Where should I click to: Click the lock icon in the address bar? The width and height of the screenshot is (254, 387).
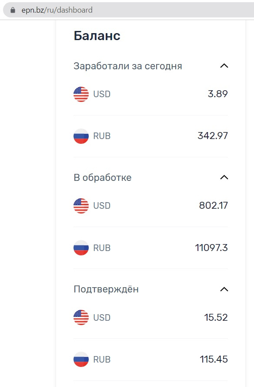[13, 10]
